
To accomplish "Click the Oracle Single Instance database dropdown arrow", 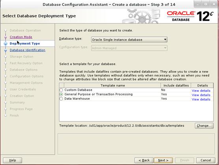I will coord(165,40).
